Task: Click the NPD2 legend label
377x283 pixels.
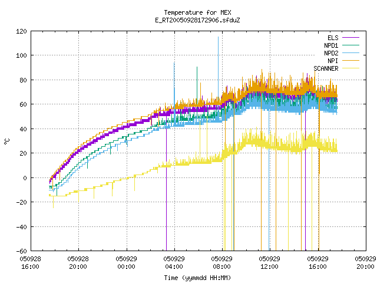Action: click(331, 53)
